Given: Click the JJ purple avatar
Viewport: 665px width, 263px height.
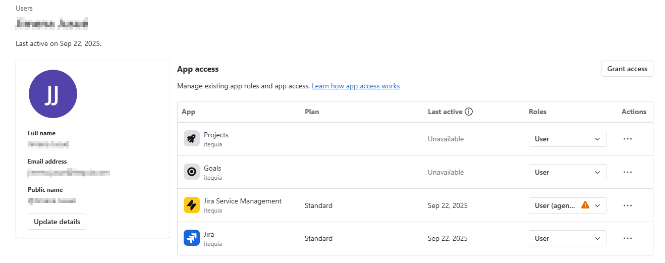Looking at the screenshot, I should (x=53, y=94).
